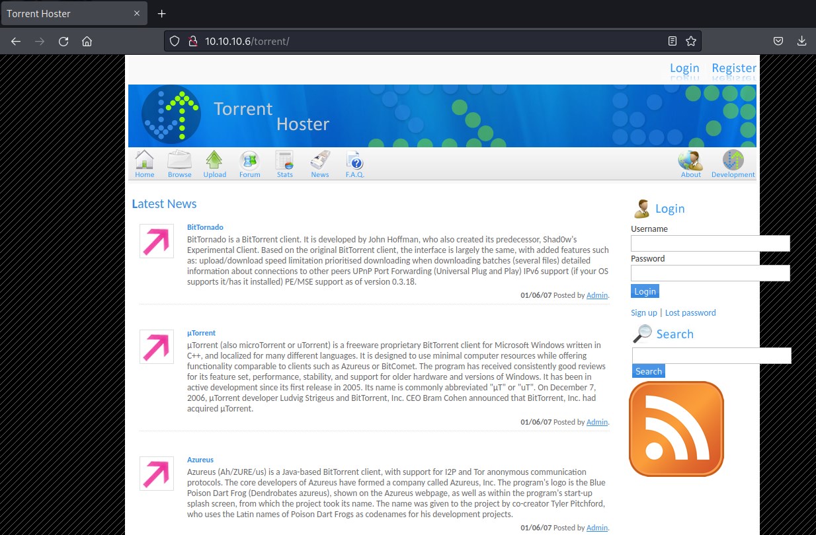Click the Browse torrents icon
The width and height of the screenshot is (816, 535).
[x=179, y=163]
